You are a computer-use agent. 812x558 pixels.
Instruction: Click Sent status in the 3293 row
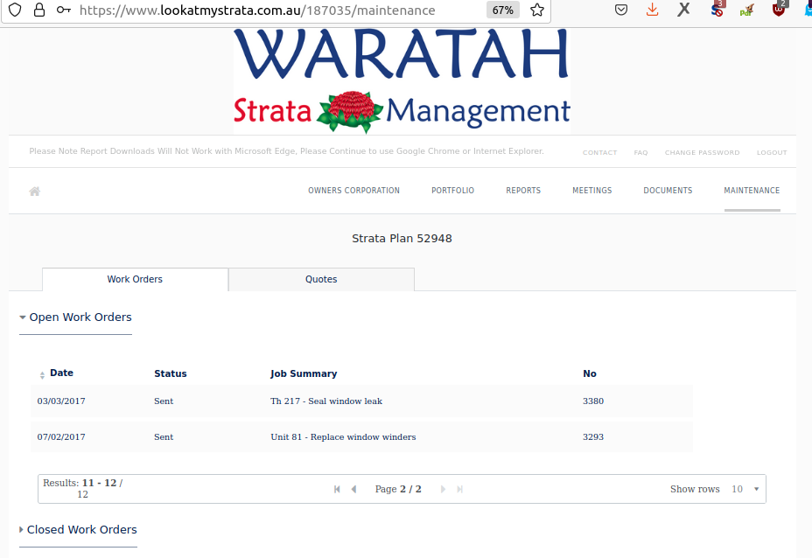pyautogui.click(x=164, y=437)
